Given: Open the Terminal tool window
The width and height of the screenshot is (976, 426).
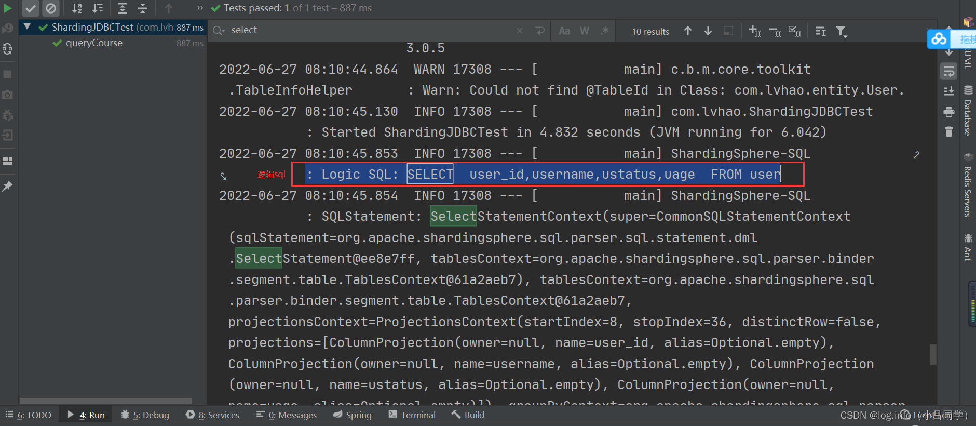Looking at the screenshot, I should [x=412, y=415].
